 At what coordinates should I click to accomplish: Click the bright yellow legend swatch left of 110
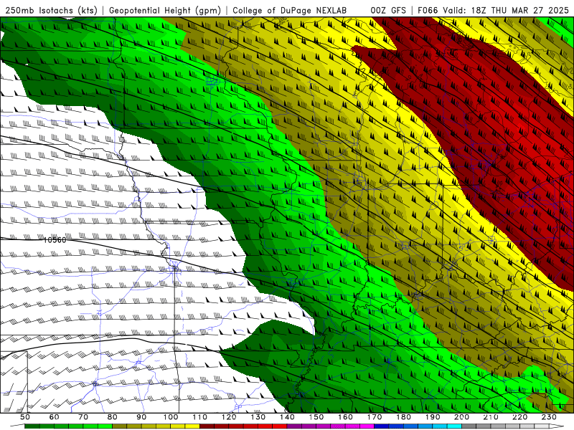[192, 426]
